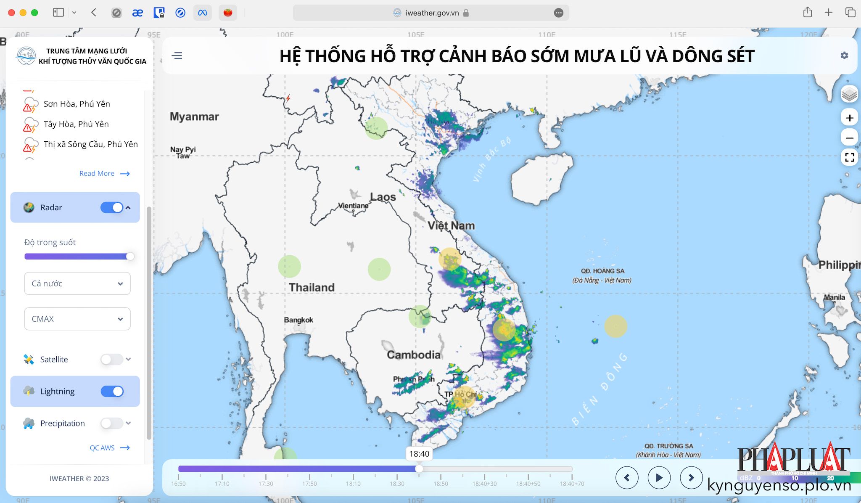Screen dimensions: 861x503
Task: Click the zoom in (+) map control
Action: coord(850,118)
